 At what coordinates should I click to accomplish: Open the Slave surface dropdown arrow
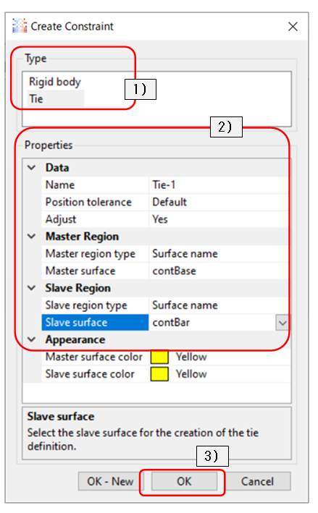[x=282, y=323]
